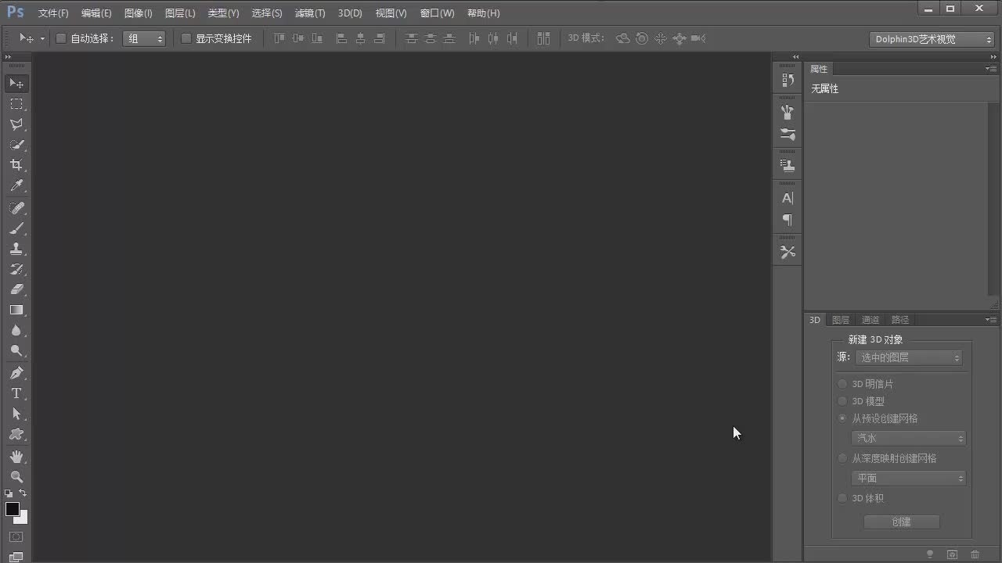
Task: Select the Gradient tool
Action: coord(16,310)
